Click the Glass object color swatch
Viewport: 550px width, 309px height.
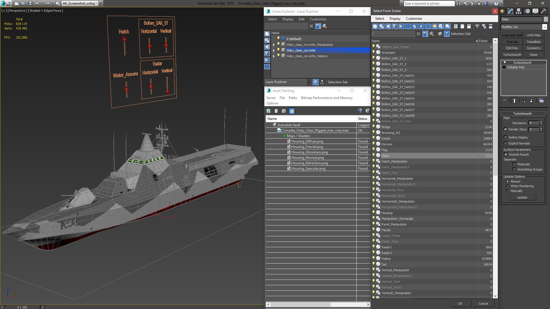pyautogui.click(x=545, y=19)
